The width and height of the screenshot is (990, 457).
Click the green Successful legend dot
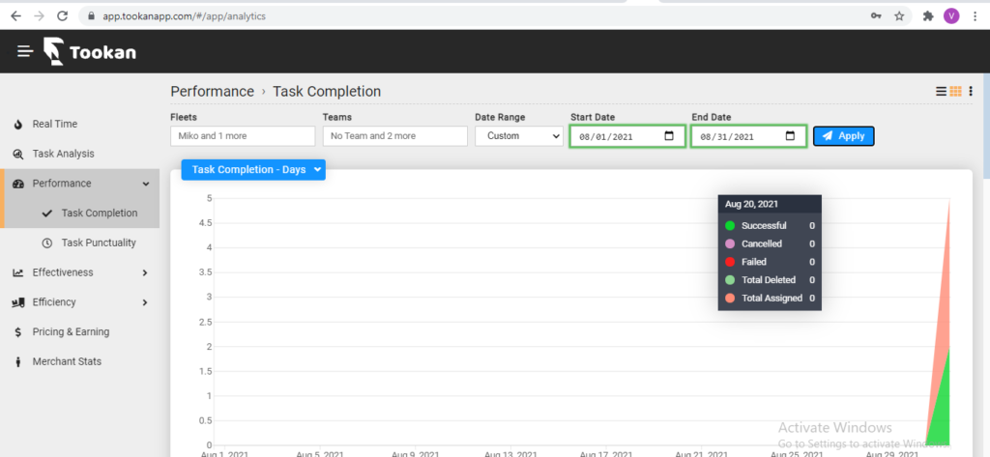pyautogui.click(x=730, y=226)
